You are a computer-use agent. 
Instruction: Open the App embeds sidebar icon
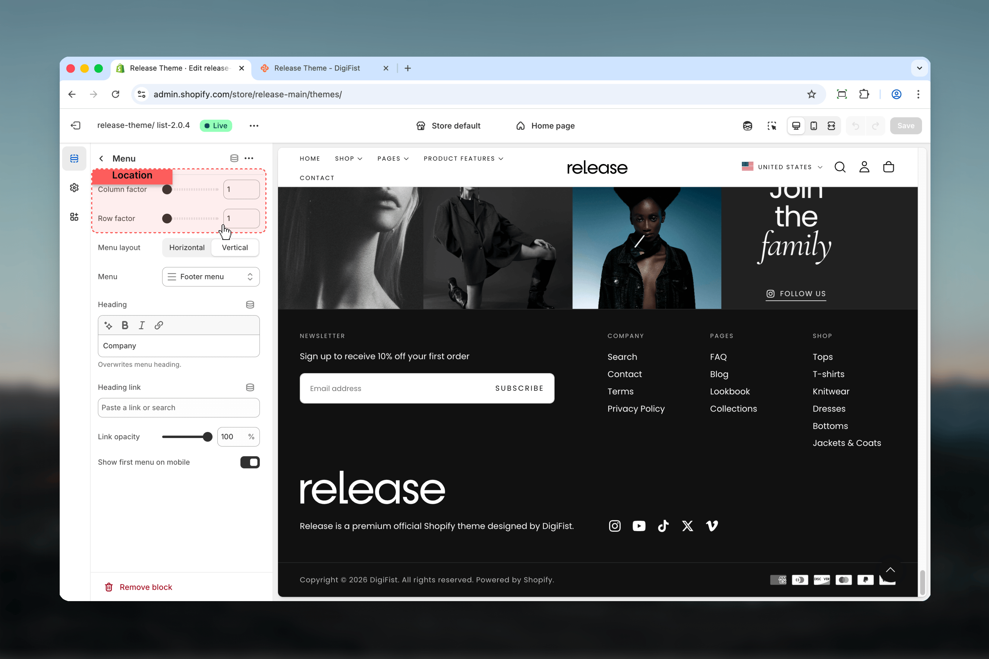[x=74, y=216]
